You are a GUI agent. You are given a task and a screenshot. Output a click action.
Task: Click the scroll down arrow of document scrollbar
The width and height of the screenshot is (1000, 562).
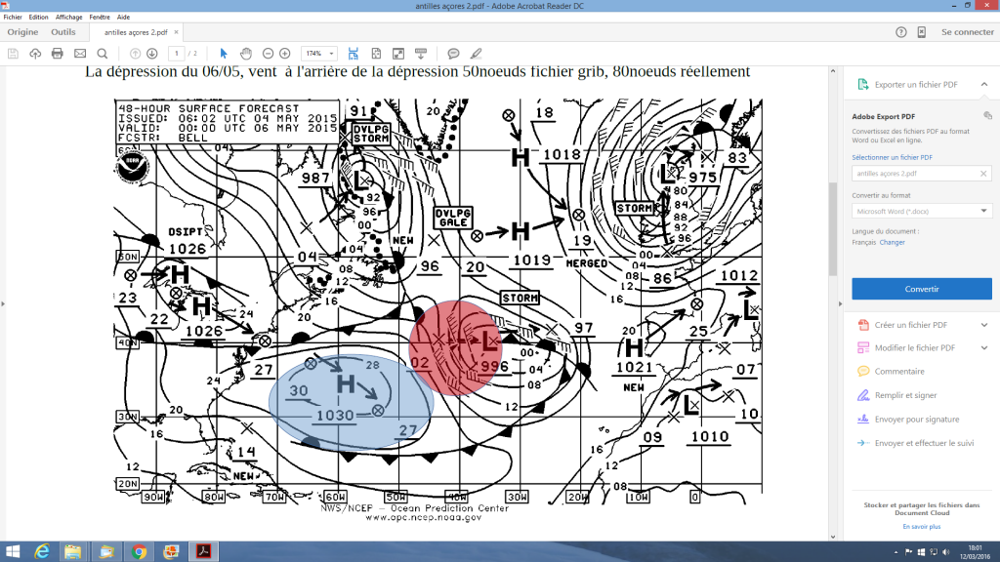point(833,537)
